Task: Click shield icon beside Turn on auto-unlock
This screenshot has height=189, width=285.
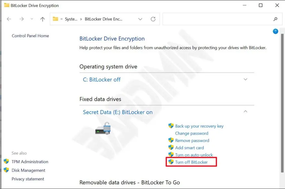Action: coord(171,155)
